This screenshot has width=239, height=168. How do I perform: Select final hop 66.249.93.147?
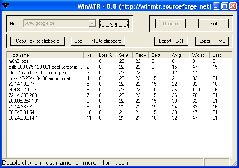pos(119,118)
